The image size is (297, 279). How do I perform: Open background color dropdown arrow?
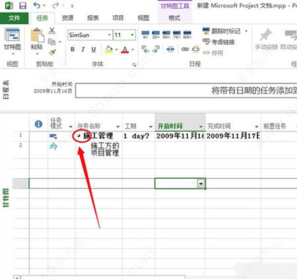pyautogui.click(x=116, y=49)
